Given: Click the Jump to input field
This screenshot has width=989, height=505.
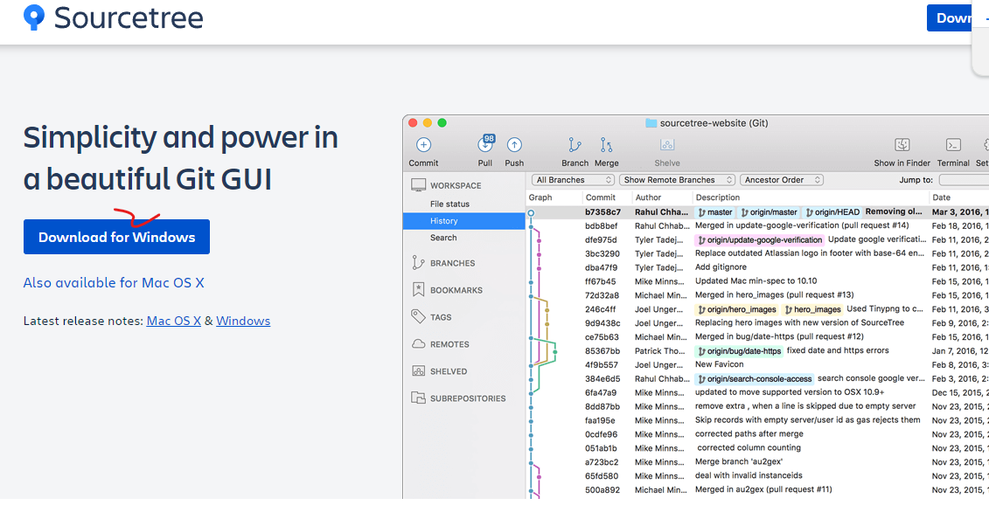Looking at the screenshot, I should click(964, 180).
